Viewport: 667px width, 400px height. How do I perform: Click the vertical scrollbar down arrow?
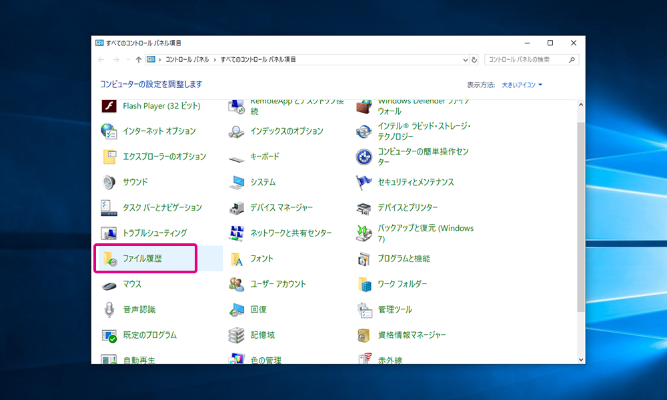pos(580,358)
